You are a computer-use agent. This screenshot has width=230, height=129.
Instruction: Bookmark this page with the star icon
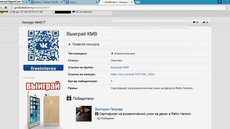227,8
